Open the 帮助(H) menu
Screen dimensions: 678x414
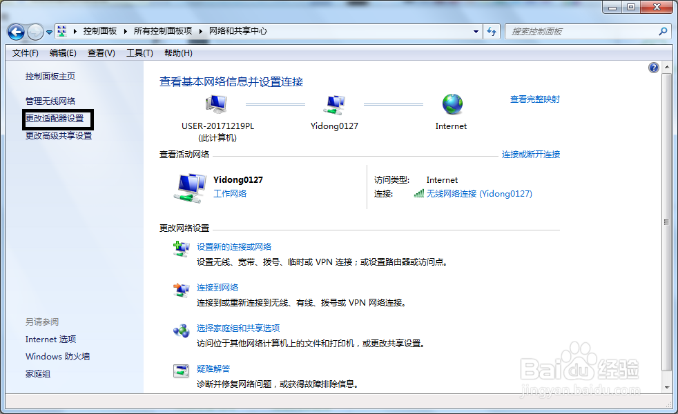pos(178,53)
